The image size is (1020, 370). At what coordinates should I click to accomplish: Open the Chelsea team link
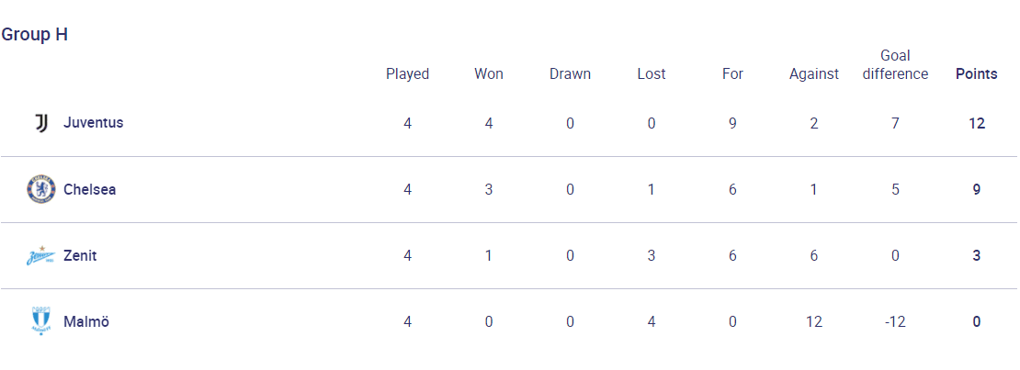(x=90, y=190)
